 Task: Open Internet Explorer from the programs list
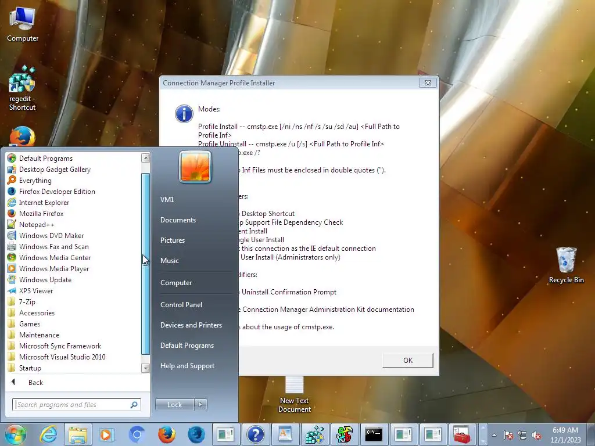44,203
